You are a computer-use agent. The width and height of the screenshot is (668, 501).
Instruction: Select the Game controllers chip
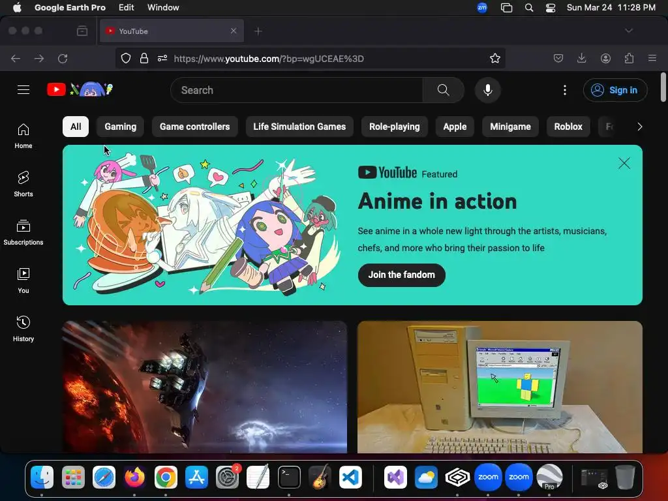click(x=194, y=127)
